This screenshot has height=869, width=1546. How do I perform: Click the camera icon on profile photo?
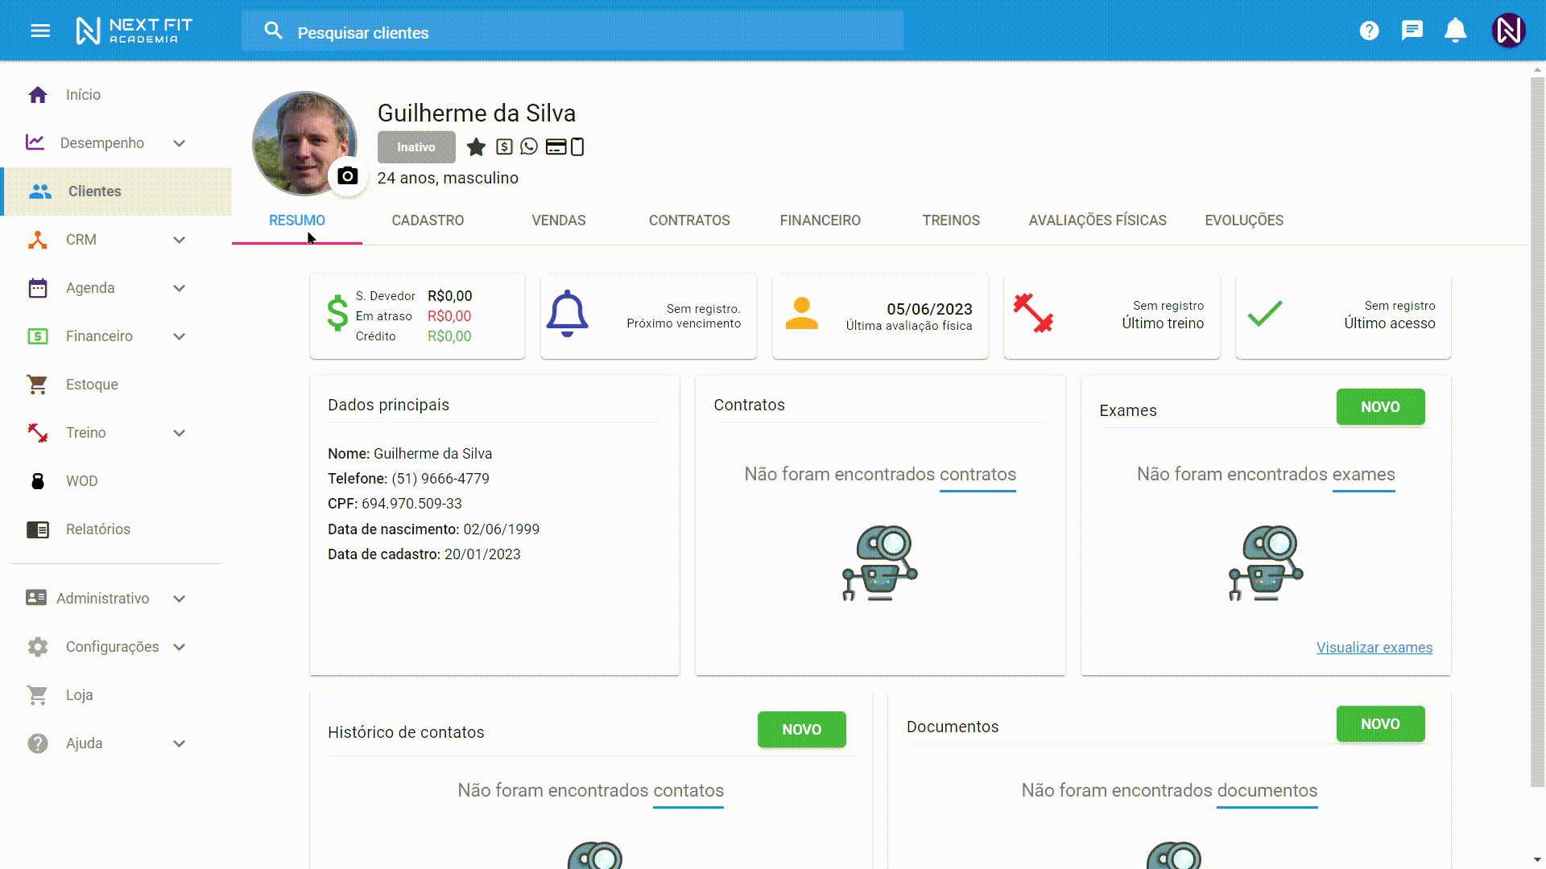[347, 176]
